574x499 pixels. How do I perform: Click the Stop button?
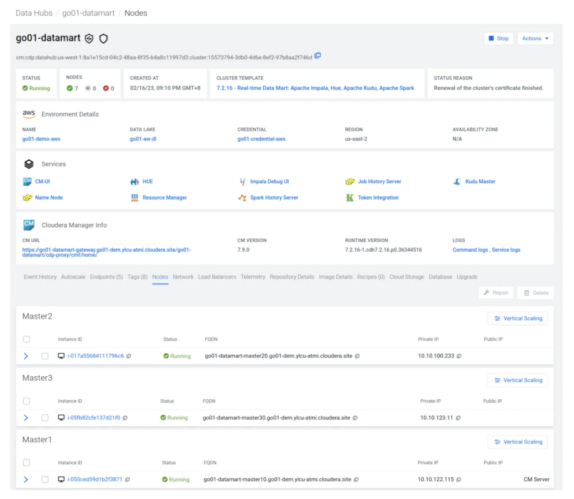tap(498, 38)
